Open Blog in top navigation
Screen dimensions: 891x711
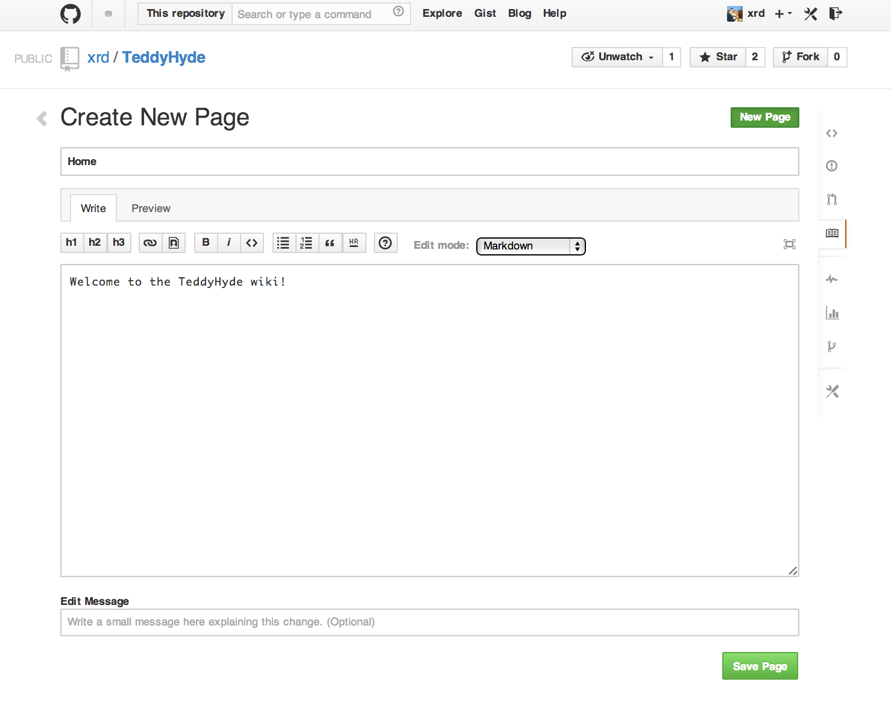(520, 13)
